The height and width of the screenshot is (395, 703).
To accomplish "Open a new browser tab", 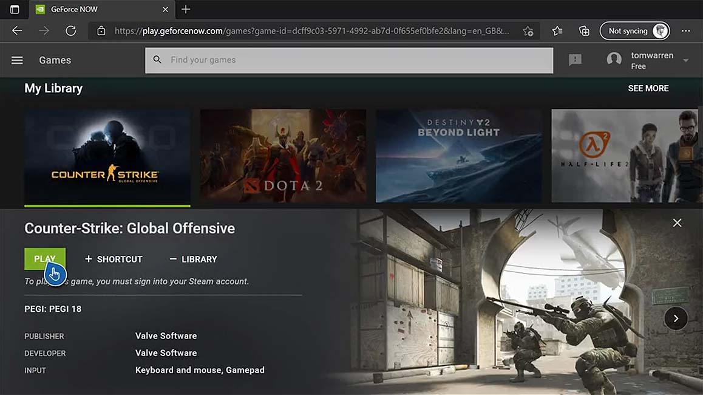I will pos(186,9).
